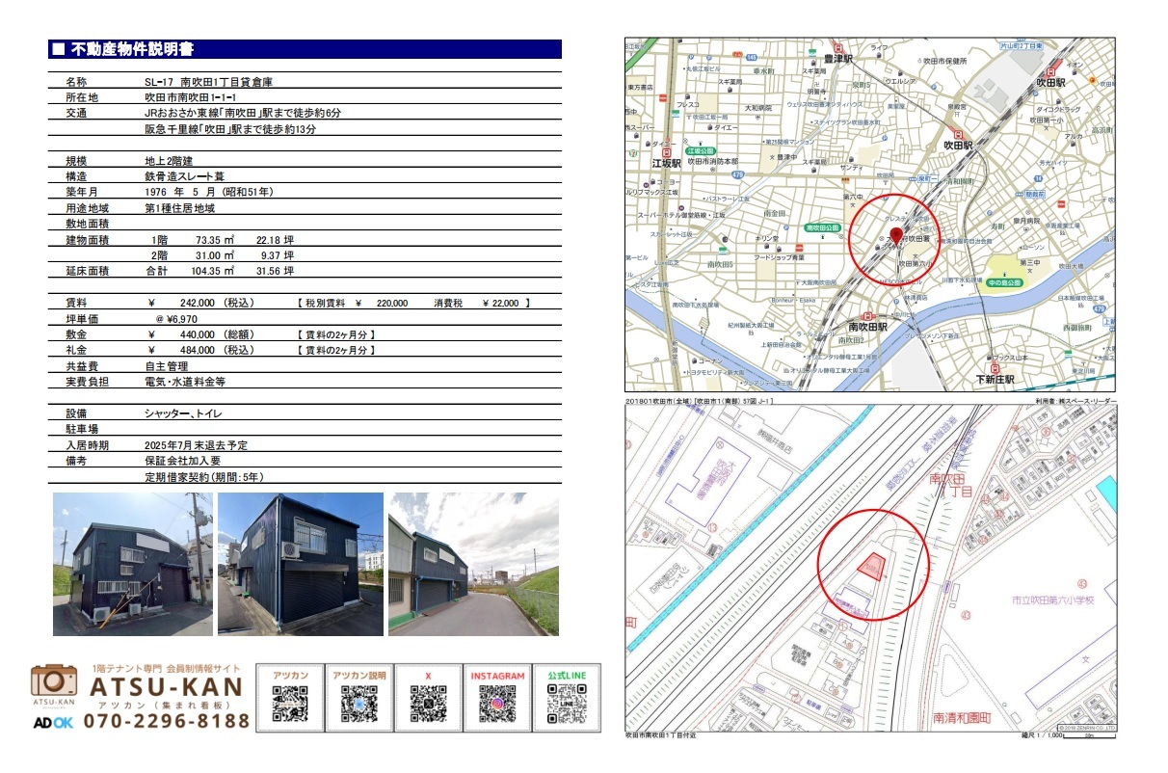
Task: Select the 電気・水道料金等 value
Action: coord(184,382)
